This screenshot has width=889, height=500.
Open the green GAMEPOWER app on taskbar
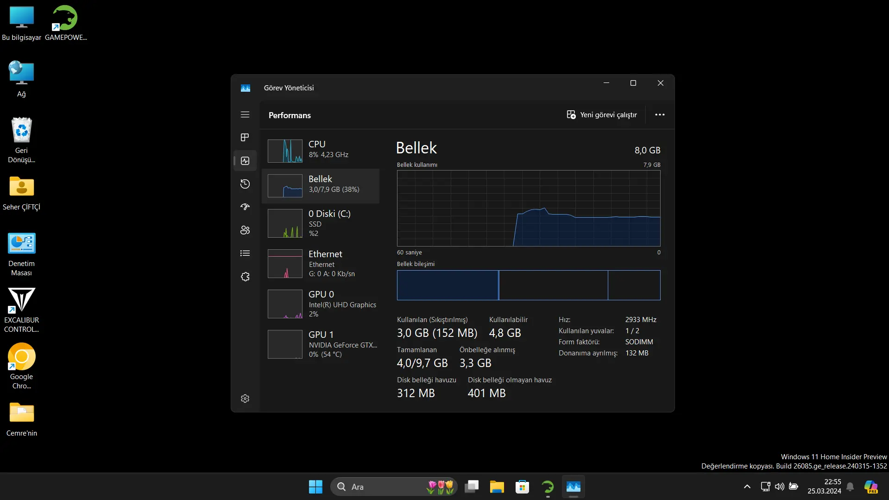548,487
